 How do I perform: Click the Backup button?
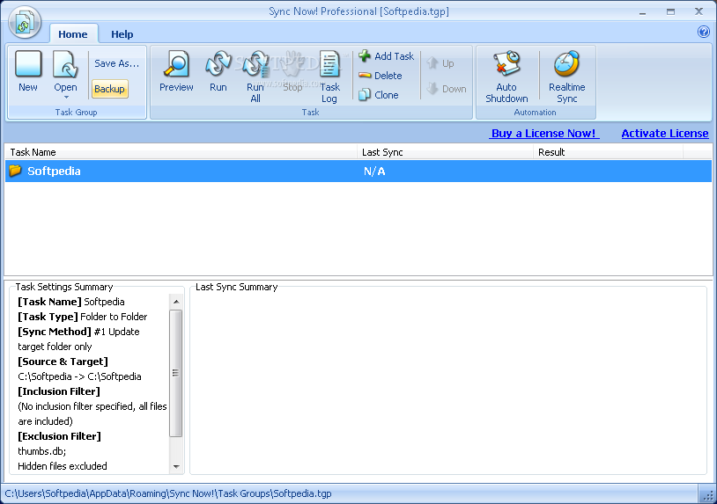point(109,89)
